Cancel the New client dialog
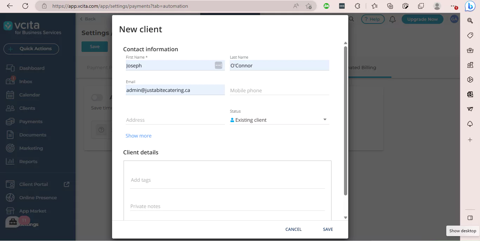This screenshot has width=480, height=241. [x=293, y=229]
